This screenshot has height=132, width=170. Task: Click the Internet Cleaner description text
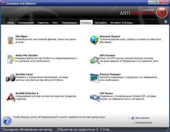(x=130, y=41)
